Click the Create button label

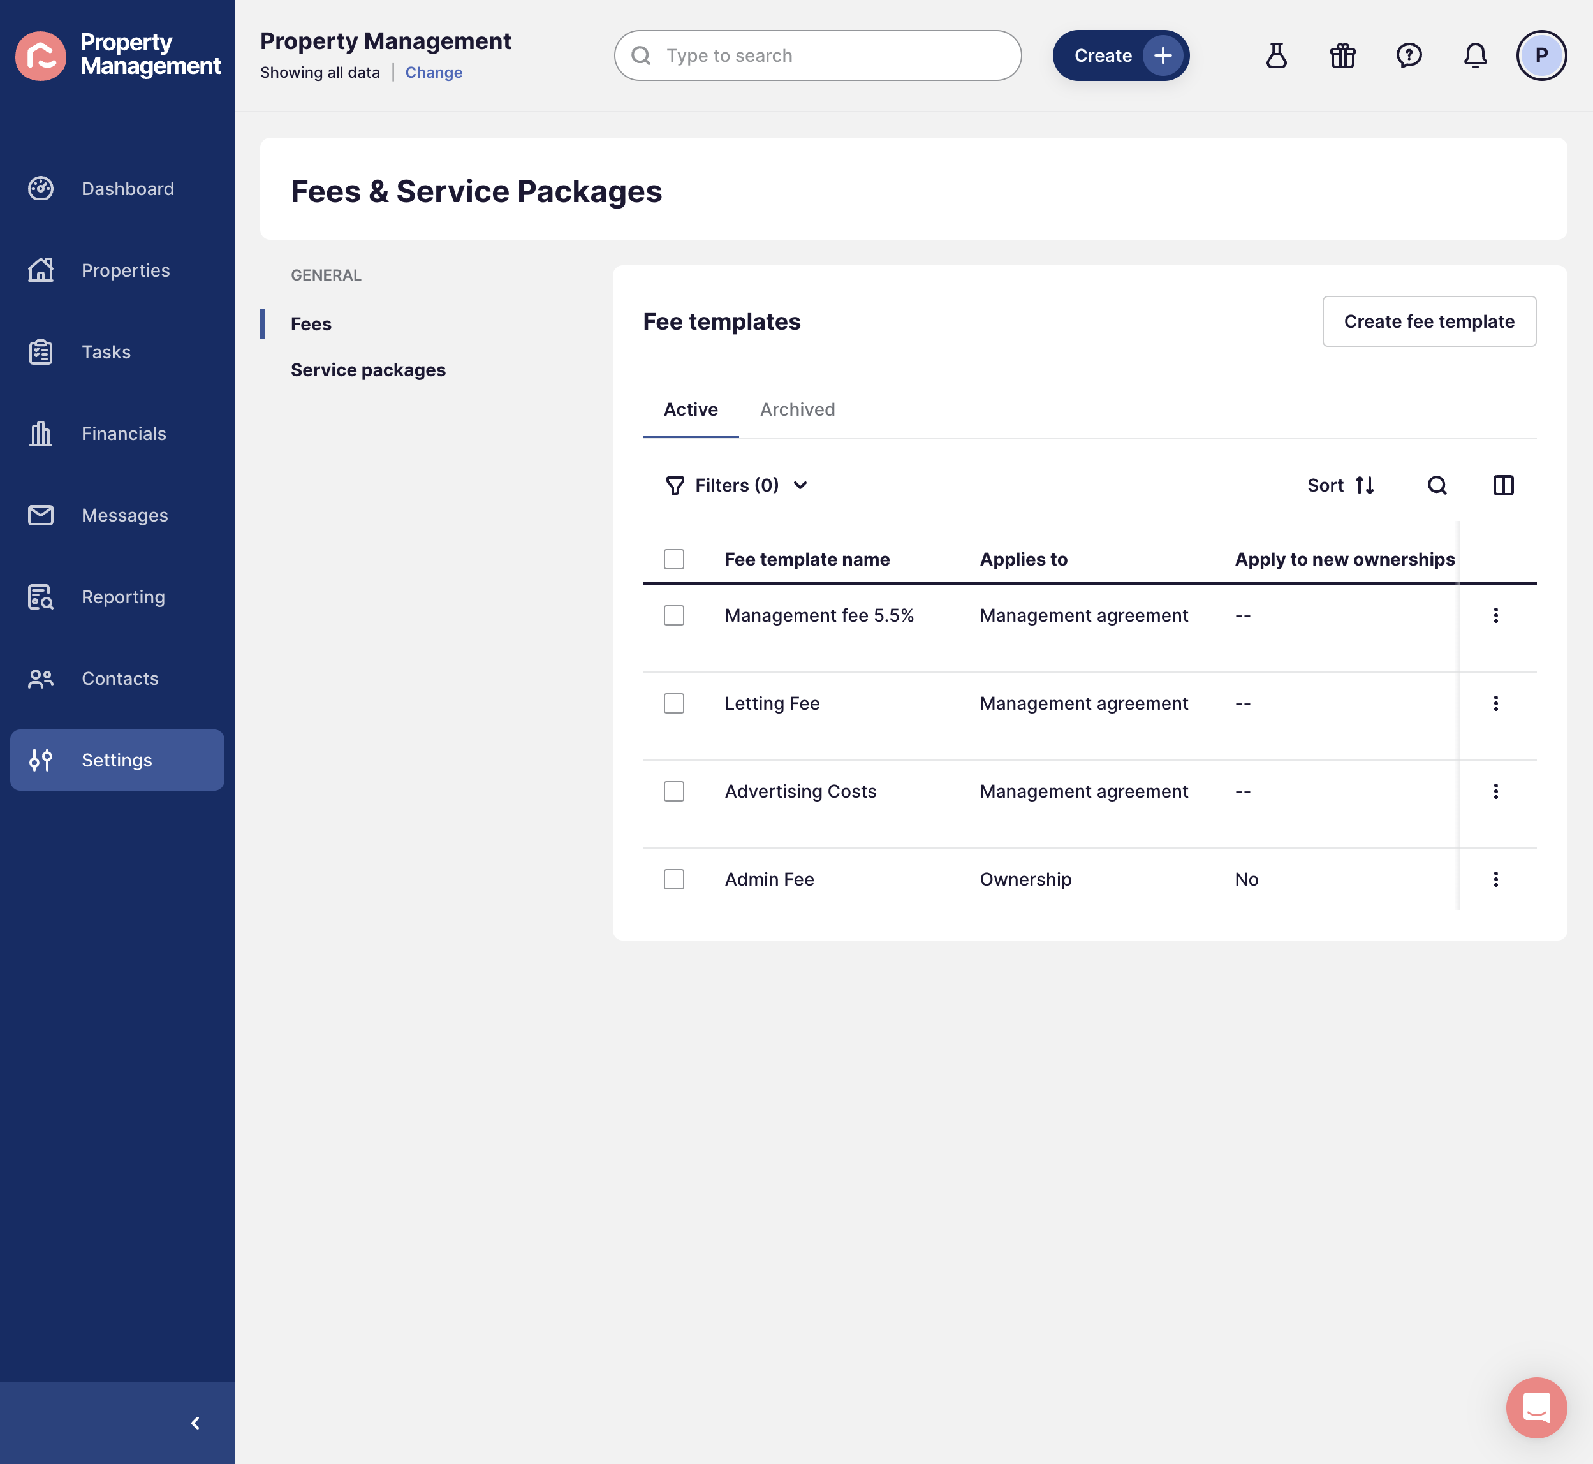tap(1103, 55)
